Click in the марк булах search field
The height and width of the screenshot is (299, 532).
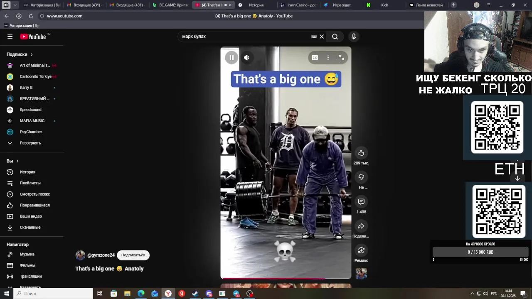[x=245, y=37]
